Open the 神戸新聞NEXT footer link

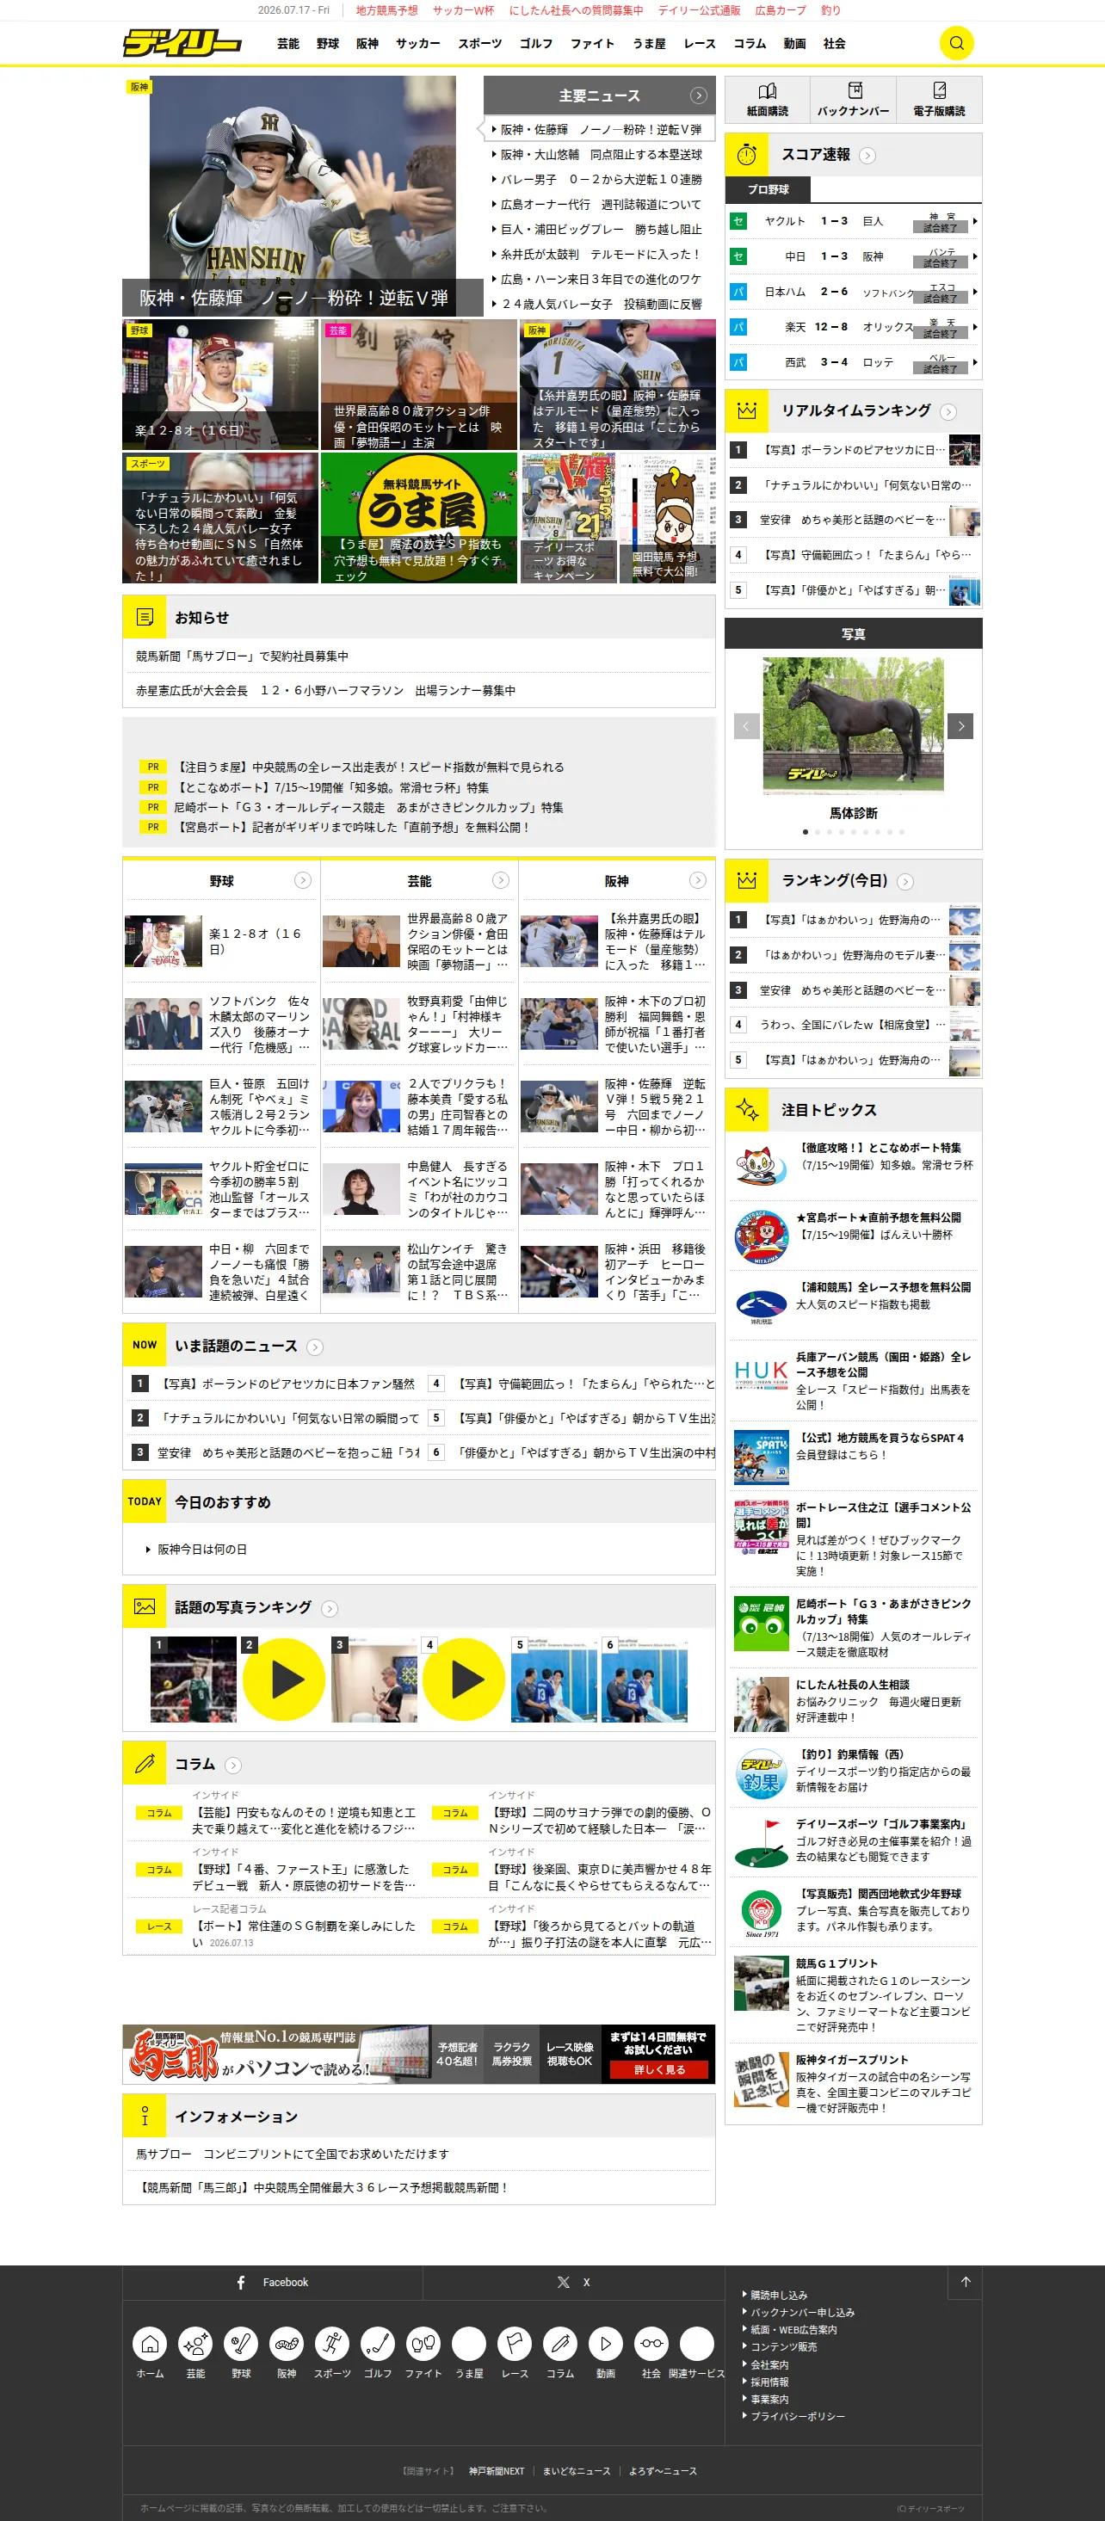click(497, 2471)
